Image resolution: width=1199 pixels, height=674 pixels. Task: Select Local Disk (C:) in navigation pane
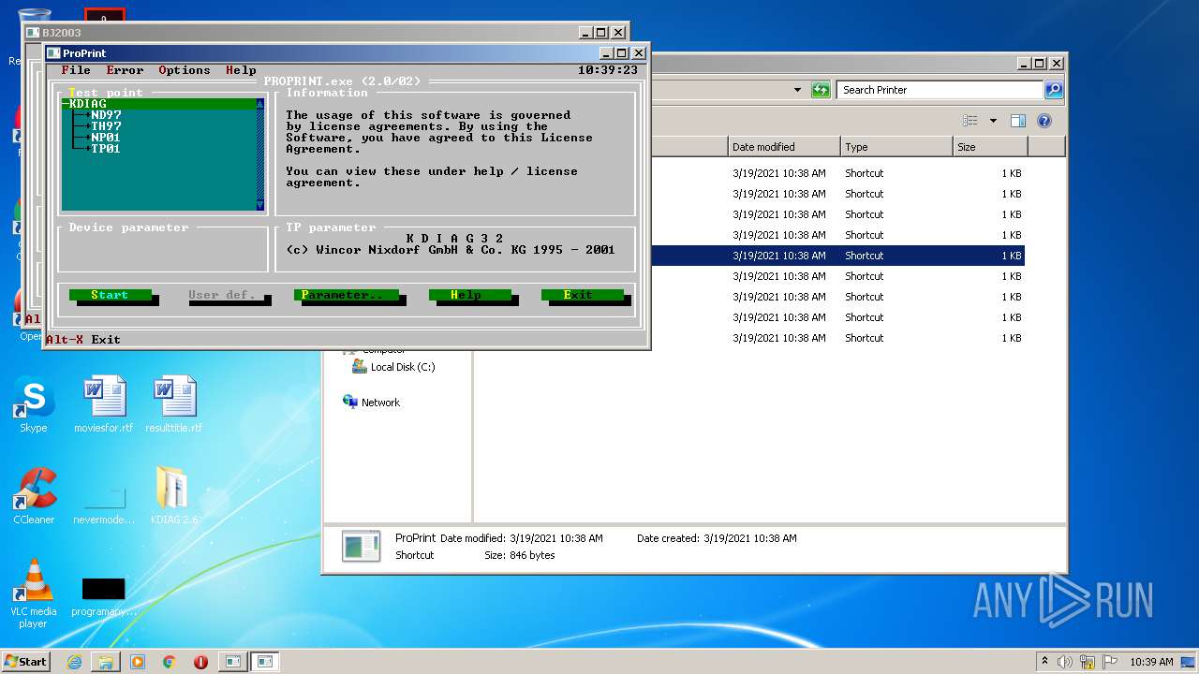[x=403, y=367]
